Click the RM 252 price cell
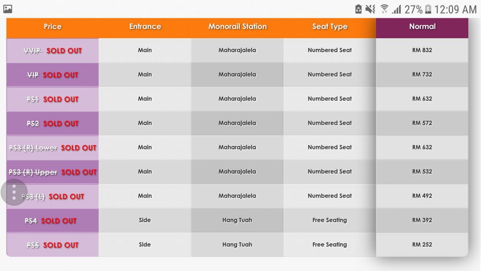This screenshot has width=481, height=271. [x=422, y=245]
